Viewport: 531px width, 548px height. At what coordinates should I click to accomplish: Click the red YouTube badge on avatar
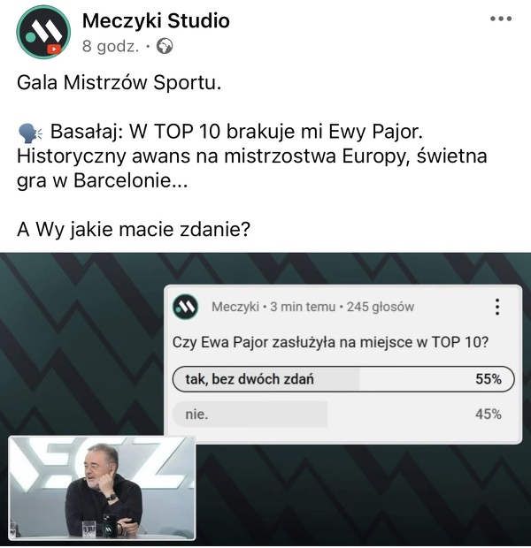coord(54,49)
